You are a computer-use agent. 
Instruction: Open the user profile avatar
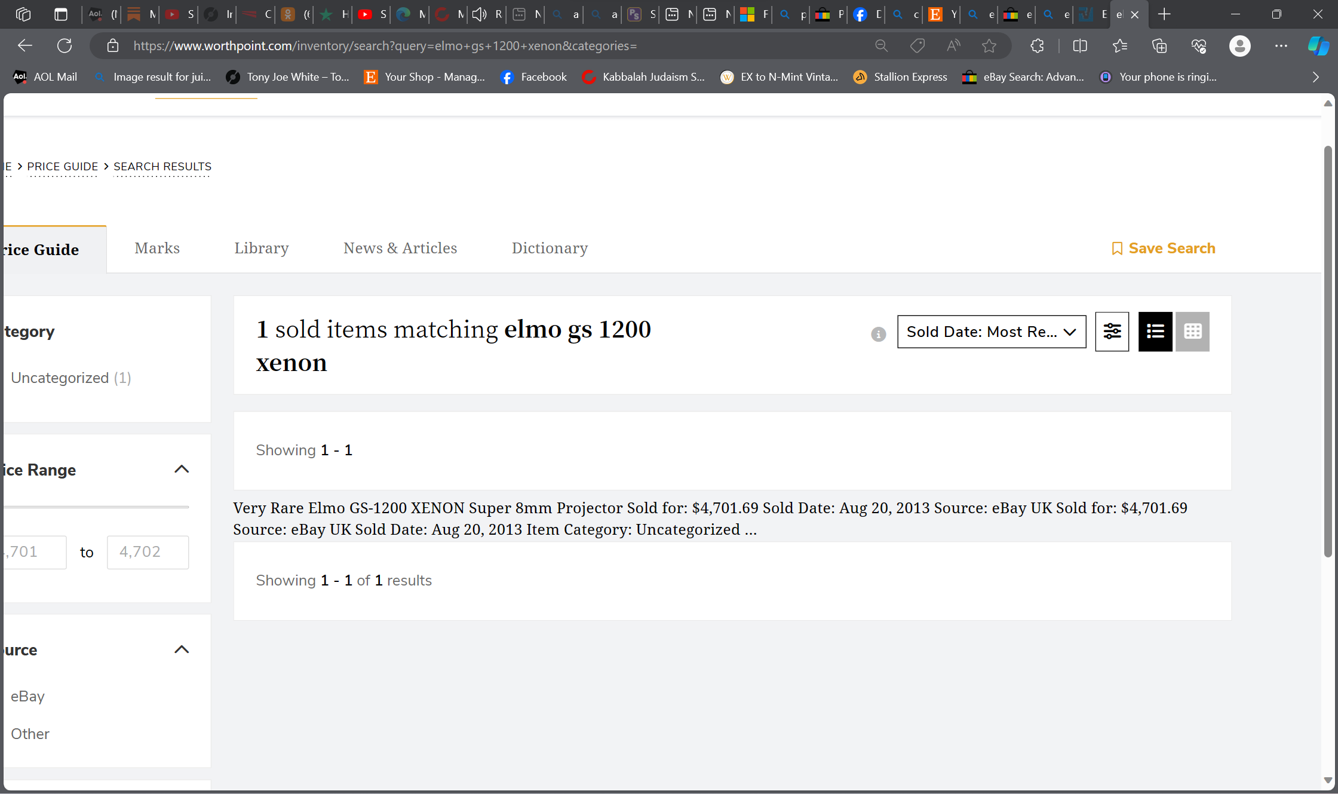1240,45
